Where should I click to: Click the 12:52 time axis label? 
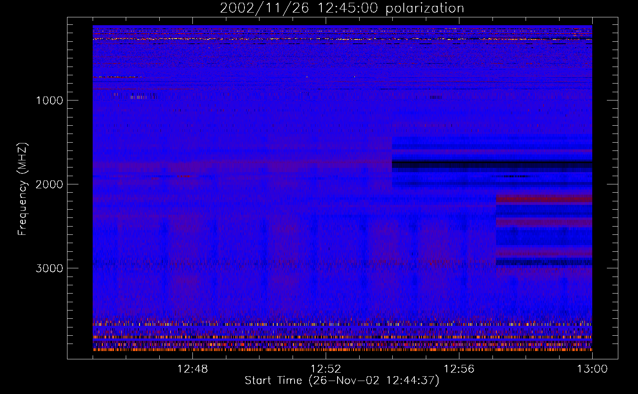[326, 369]
